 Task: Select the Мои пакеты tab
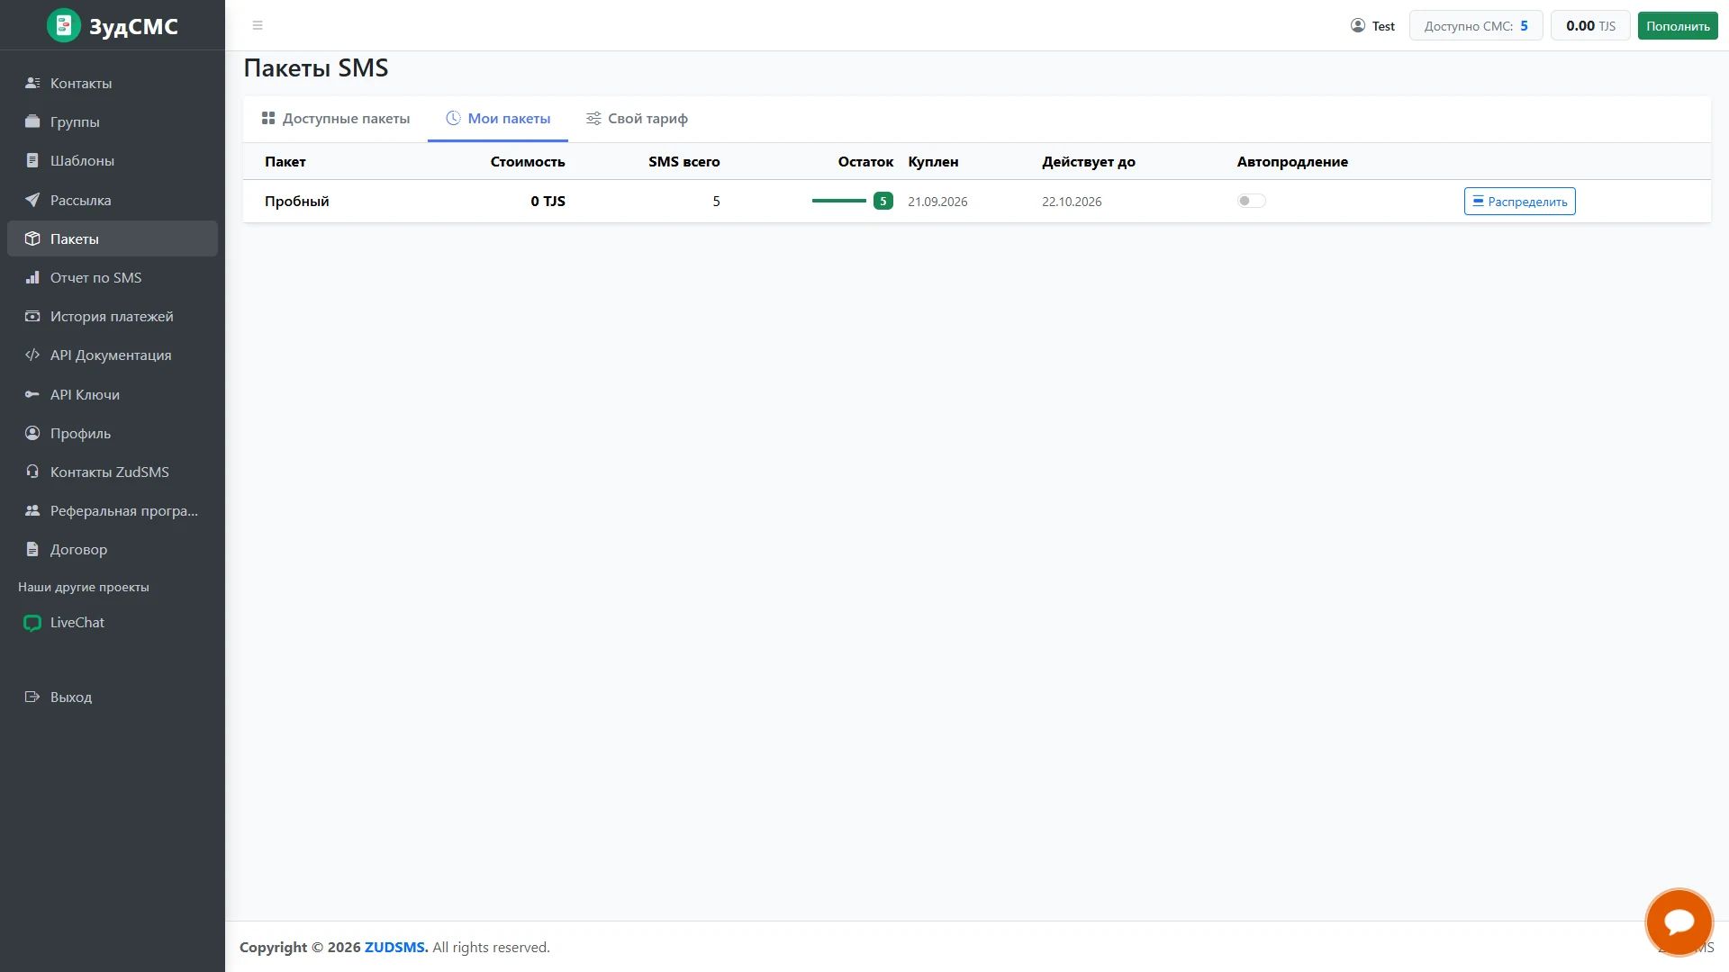click(x=498, y=119)
